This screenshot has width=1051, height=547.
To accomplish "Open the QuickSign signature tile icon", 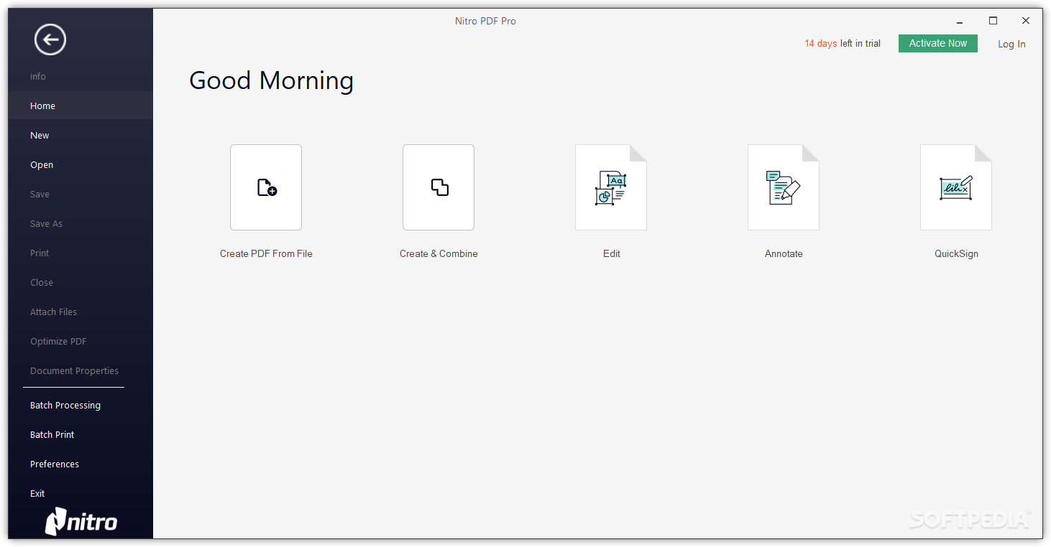I will (956, 187).
